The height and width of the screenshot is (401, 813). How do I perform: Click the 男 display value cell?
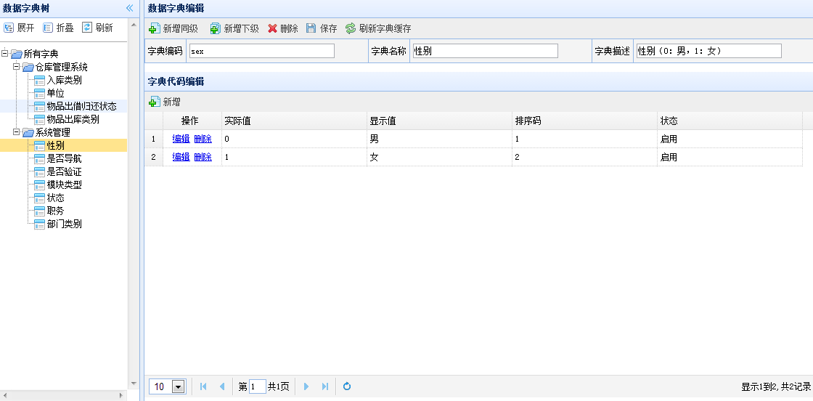(x=439, y=139)
